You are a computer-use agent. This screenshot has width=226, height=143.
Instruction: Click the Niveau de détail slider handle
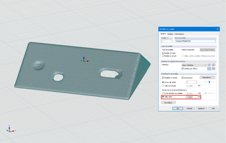click(209, 82)
